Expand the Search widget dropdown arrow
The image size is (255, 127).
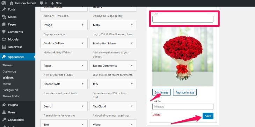click(83, 106)
